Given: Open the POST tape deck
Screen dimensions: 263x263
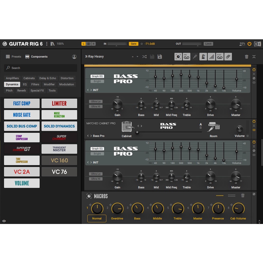Looking at the screenshot, I should [220, 57].
